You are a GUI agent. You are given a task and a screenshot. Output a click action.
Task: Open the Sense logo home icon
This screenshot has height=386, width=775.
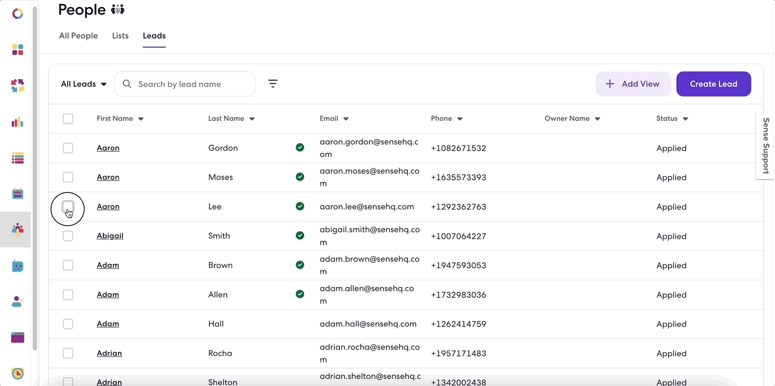(x=17, y=14)
